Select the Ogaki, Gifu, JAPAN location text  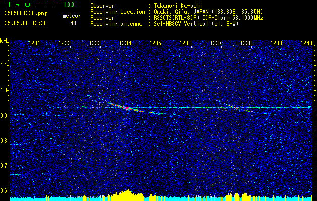click(x=208, y=12)
